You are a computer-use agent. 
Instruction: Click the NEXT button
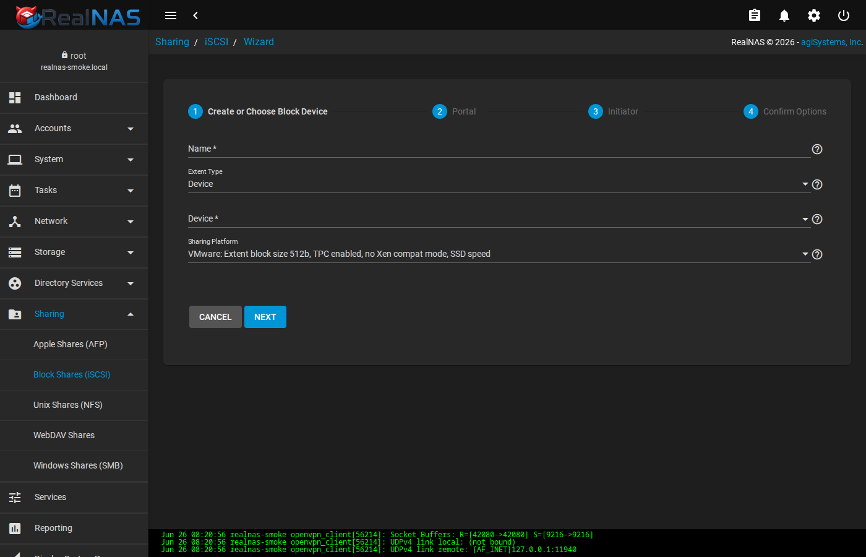click(265, 317)
